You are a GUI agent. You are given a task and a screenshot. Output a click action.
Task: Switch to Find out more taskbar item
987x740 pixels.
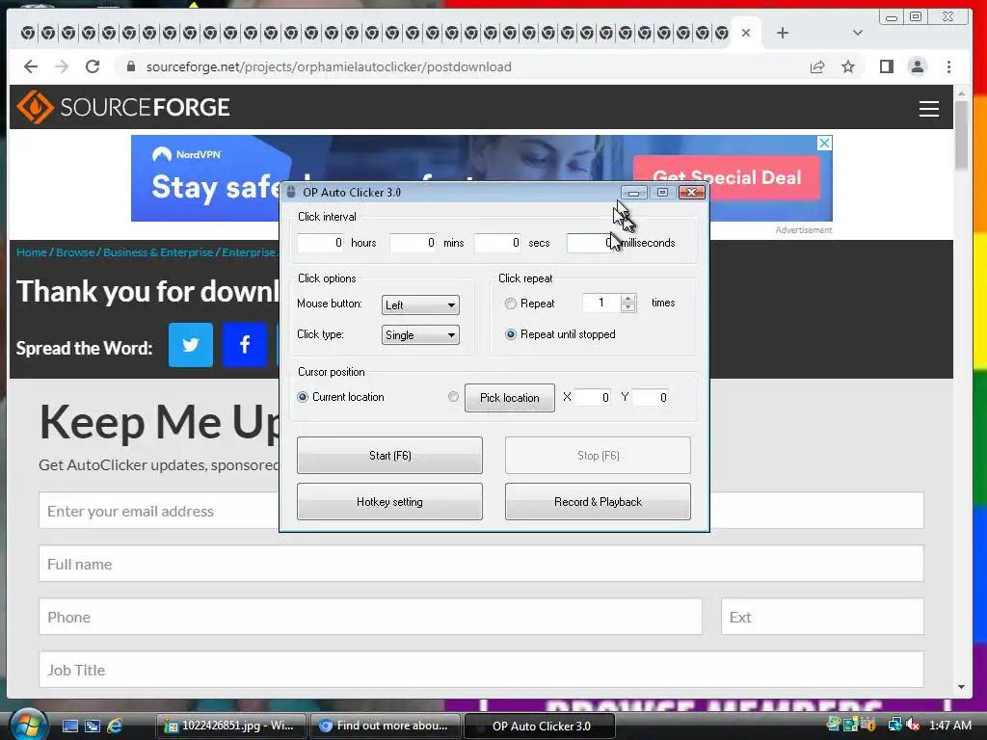385,726
